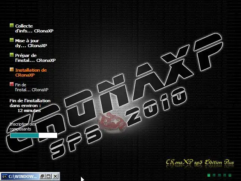
Task: Select the orange 'Installation de CRonaXP' step text
Action: [x=31, y=72]
